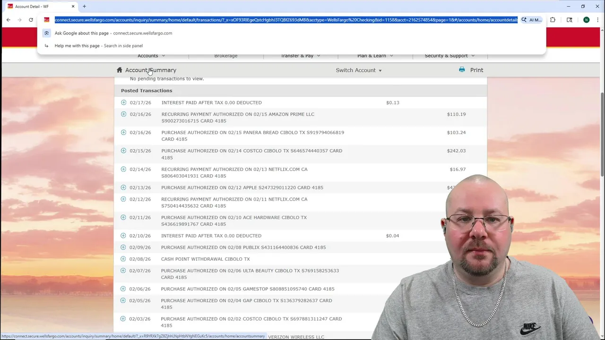Expand the 02/11/26 Ace Hardware transaction

[x=123, y=217]
